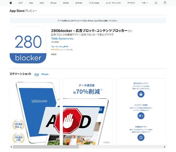Click the App Store heading link
This screenshot has width=176, height=152.
coord(17,11)
